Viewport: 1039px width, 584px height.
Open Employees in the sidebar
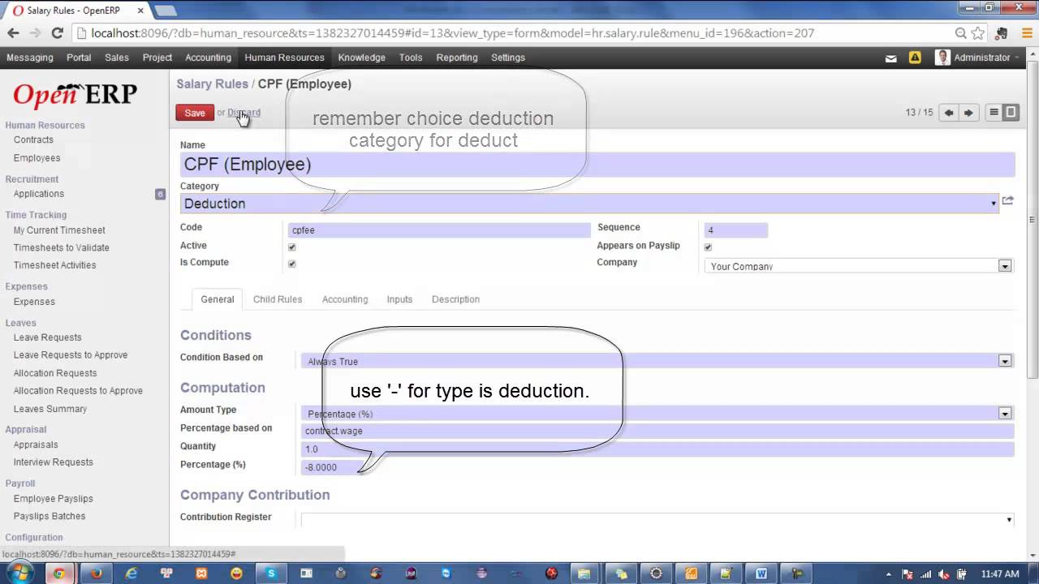pyautogui.click(x=37, y=158)
